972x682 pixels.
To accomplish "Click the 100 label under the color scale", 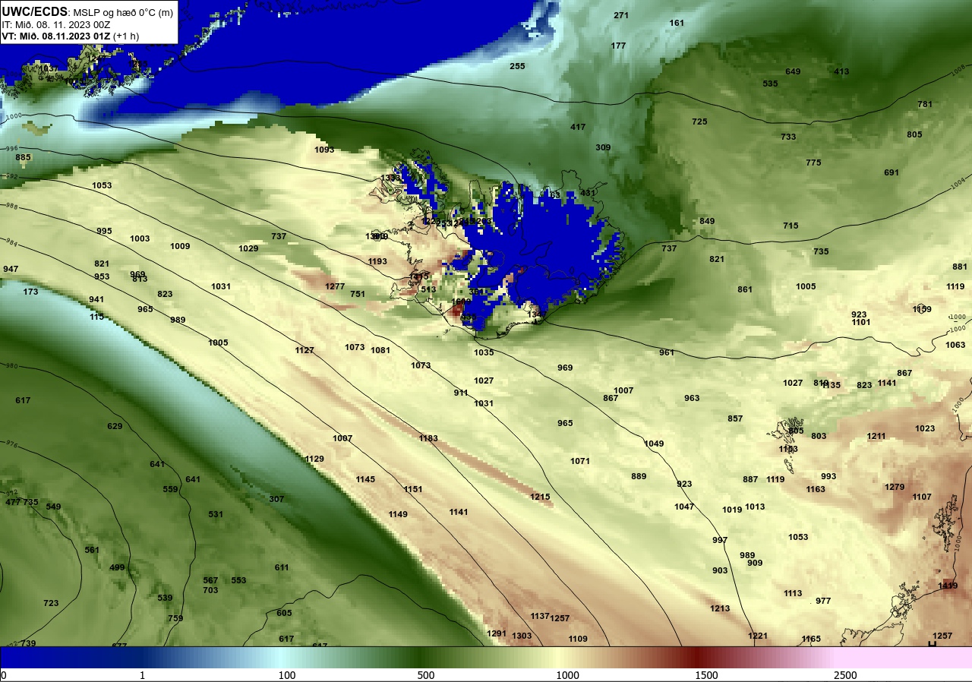I will point(286,675).
